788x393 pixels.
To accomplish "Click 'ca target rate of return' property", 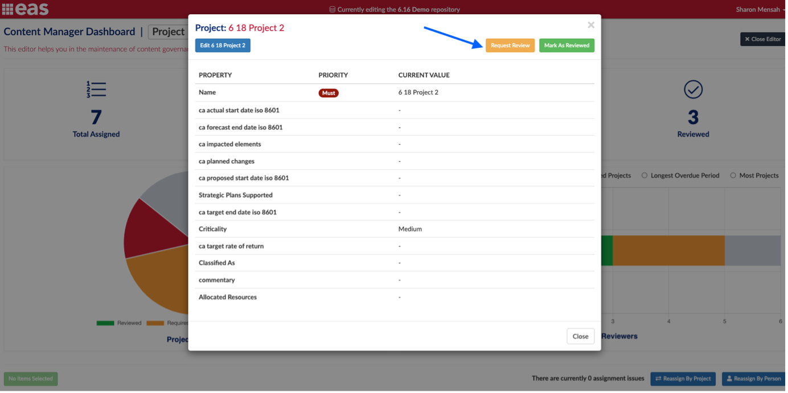I will (x=231, y=246).
